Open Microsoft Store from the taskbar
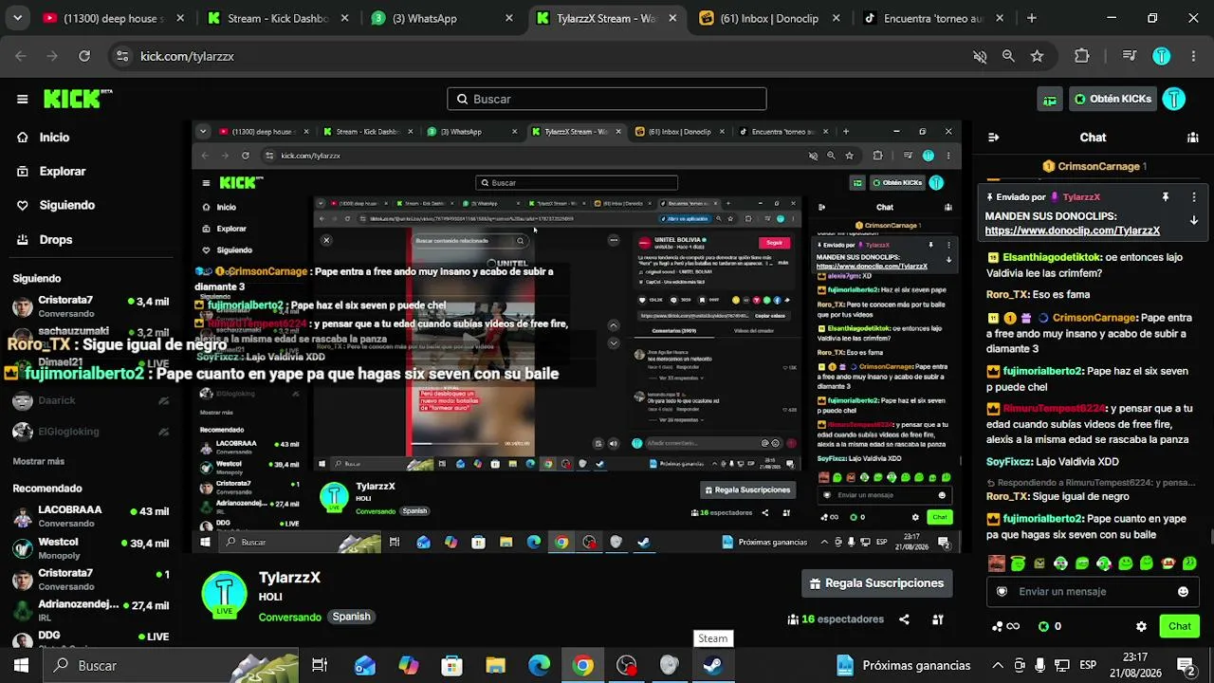Image resolution: width=1214 pixels, height=683 pixels. pyautogui.click(x=452, y=666)
